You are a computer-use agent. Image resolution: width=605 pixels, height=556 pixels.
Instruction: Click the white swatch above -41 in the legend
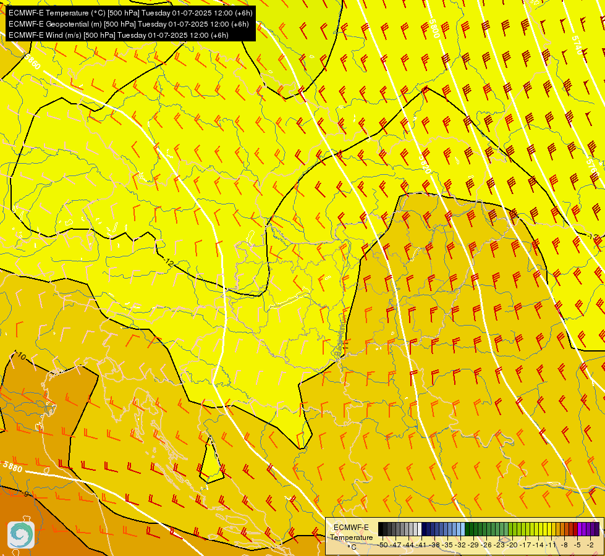[420, 529]
